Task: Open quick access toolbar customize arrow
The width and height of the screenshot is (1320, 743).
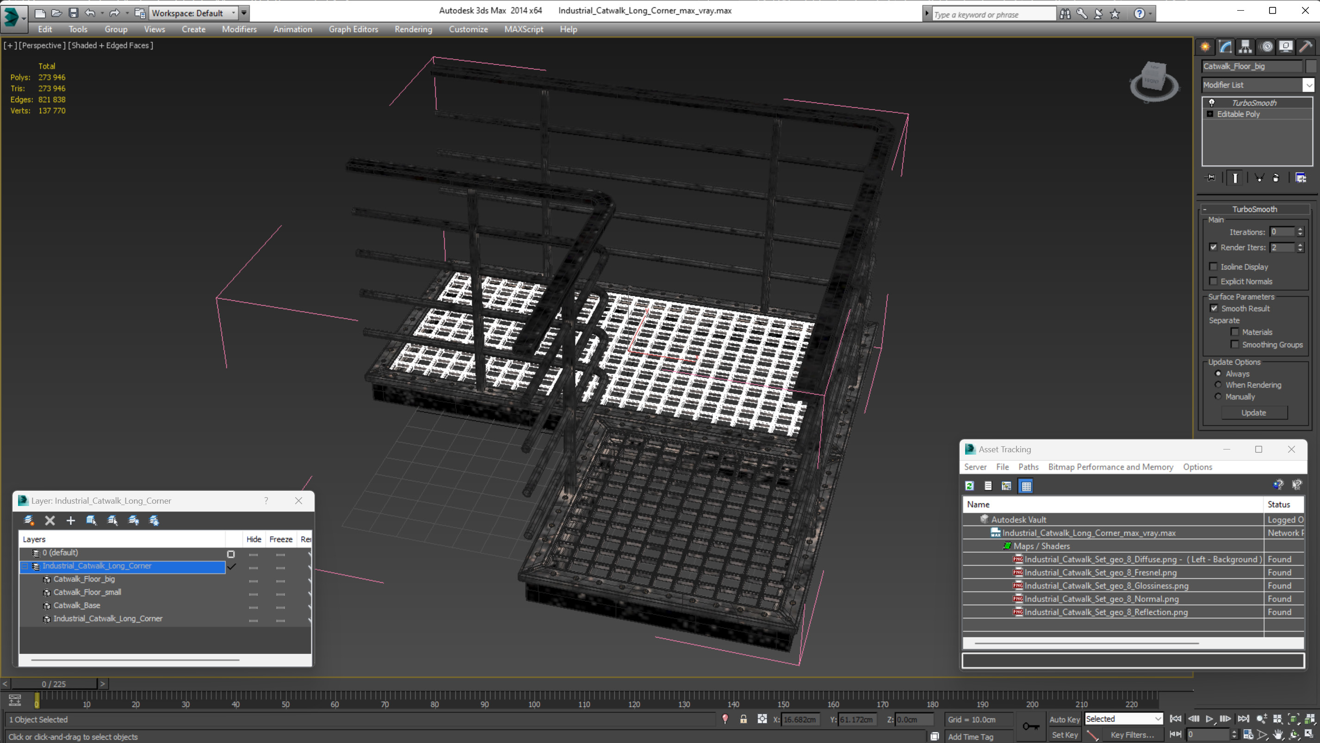Action: pos(244,13)
